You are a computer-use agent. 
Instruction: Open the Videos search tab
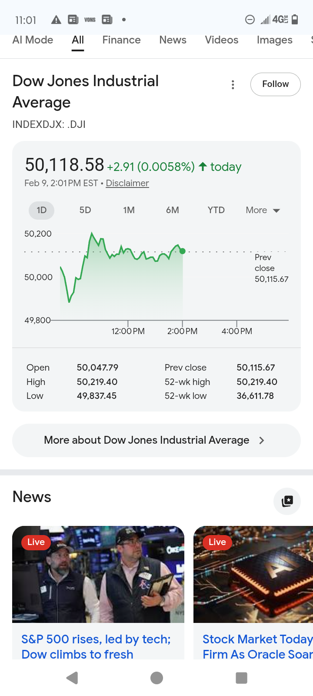(222, 40)
